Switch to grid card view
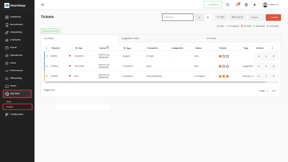 coord(208,17)
